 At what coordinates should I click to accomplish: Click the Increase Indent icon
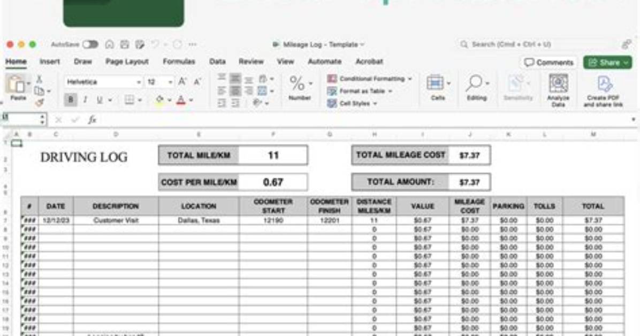pos(235,103)
